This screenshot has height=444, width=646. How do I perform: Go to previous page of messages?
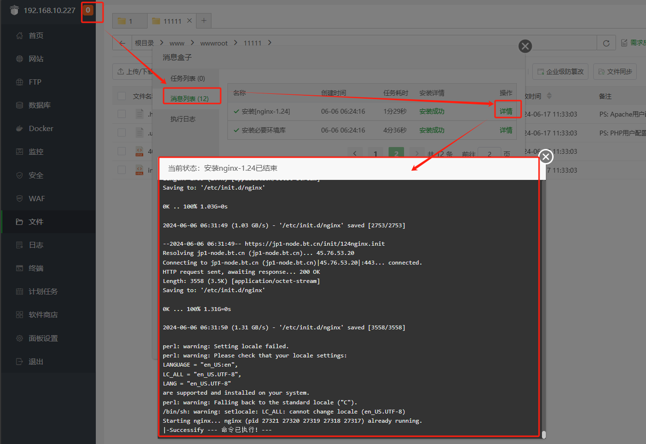point(355,153)
